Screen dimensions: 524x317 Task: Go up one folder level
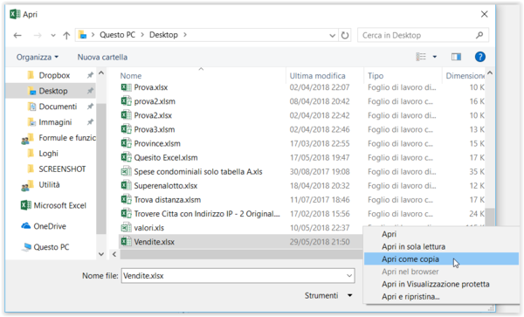click(x=66, y=35)
